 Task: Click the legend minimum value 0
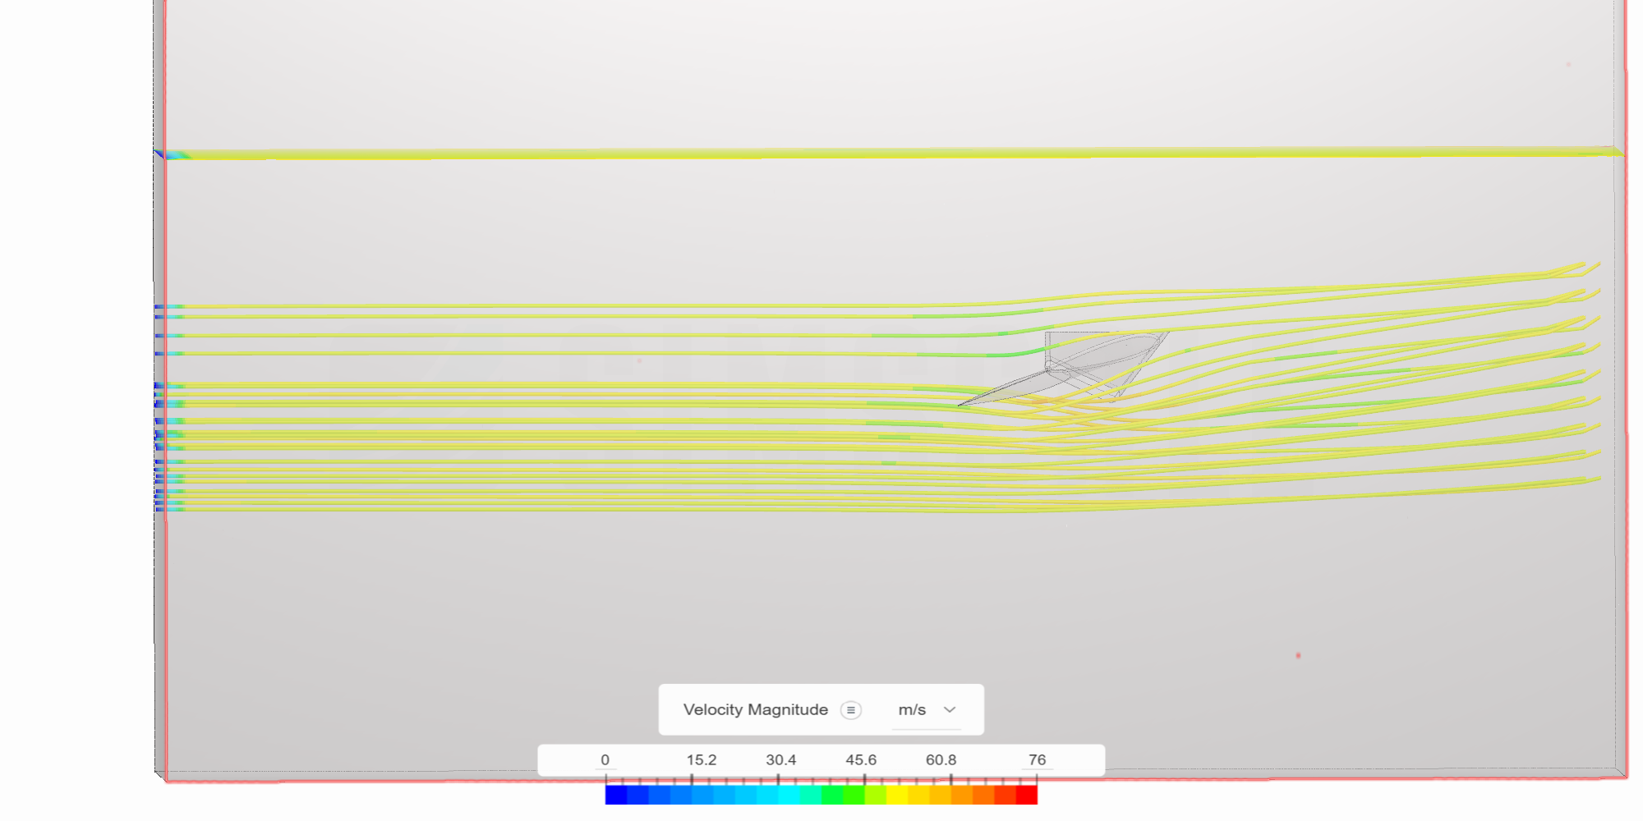point(605,760)
